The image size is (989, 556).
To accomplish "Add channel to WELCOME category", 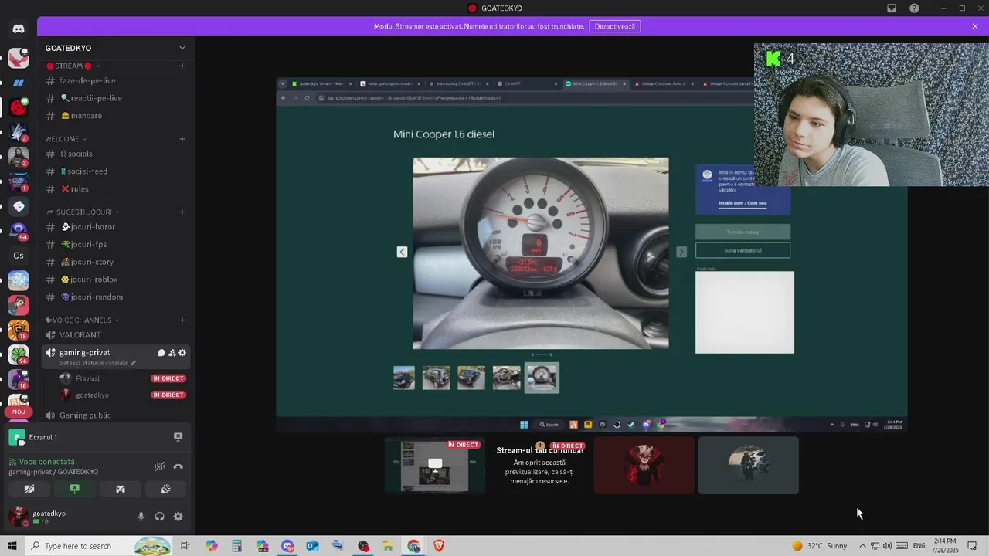I will point(182,139).
